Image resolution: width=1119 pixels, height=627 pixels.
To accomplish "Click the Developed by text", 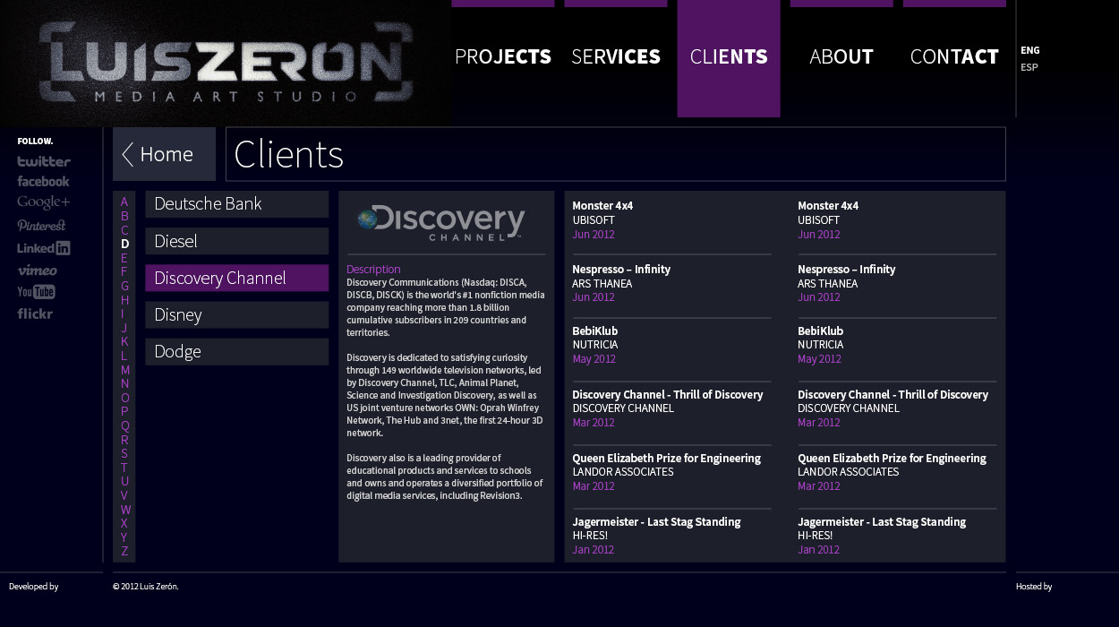I will click(x=34, y=587).
